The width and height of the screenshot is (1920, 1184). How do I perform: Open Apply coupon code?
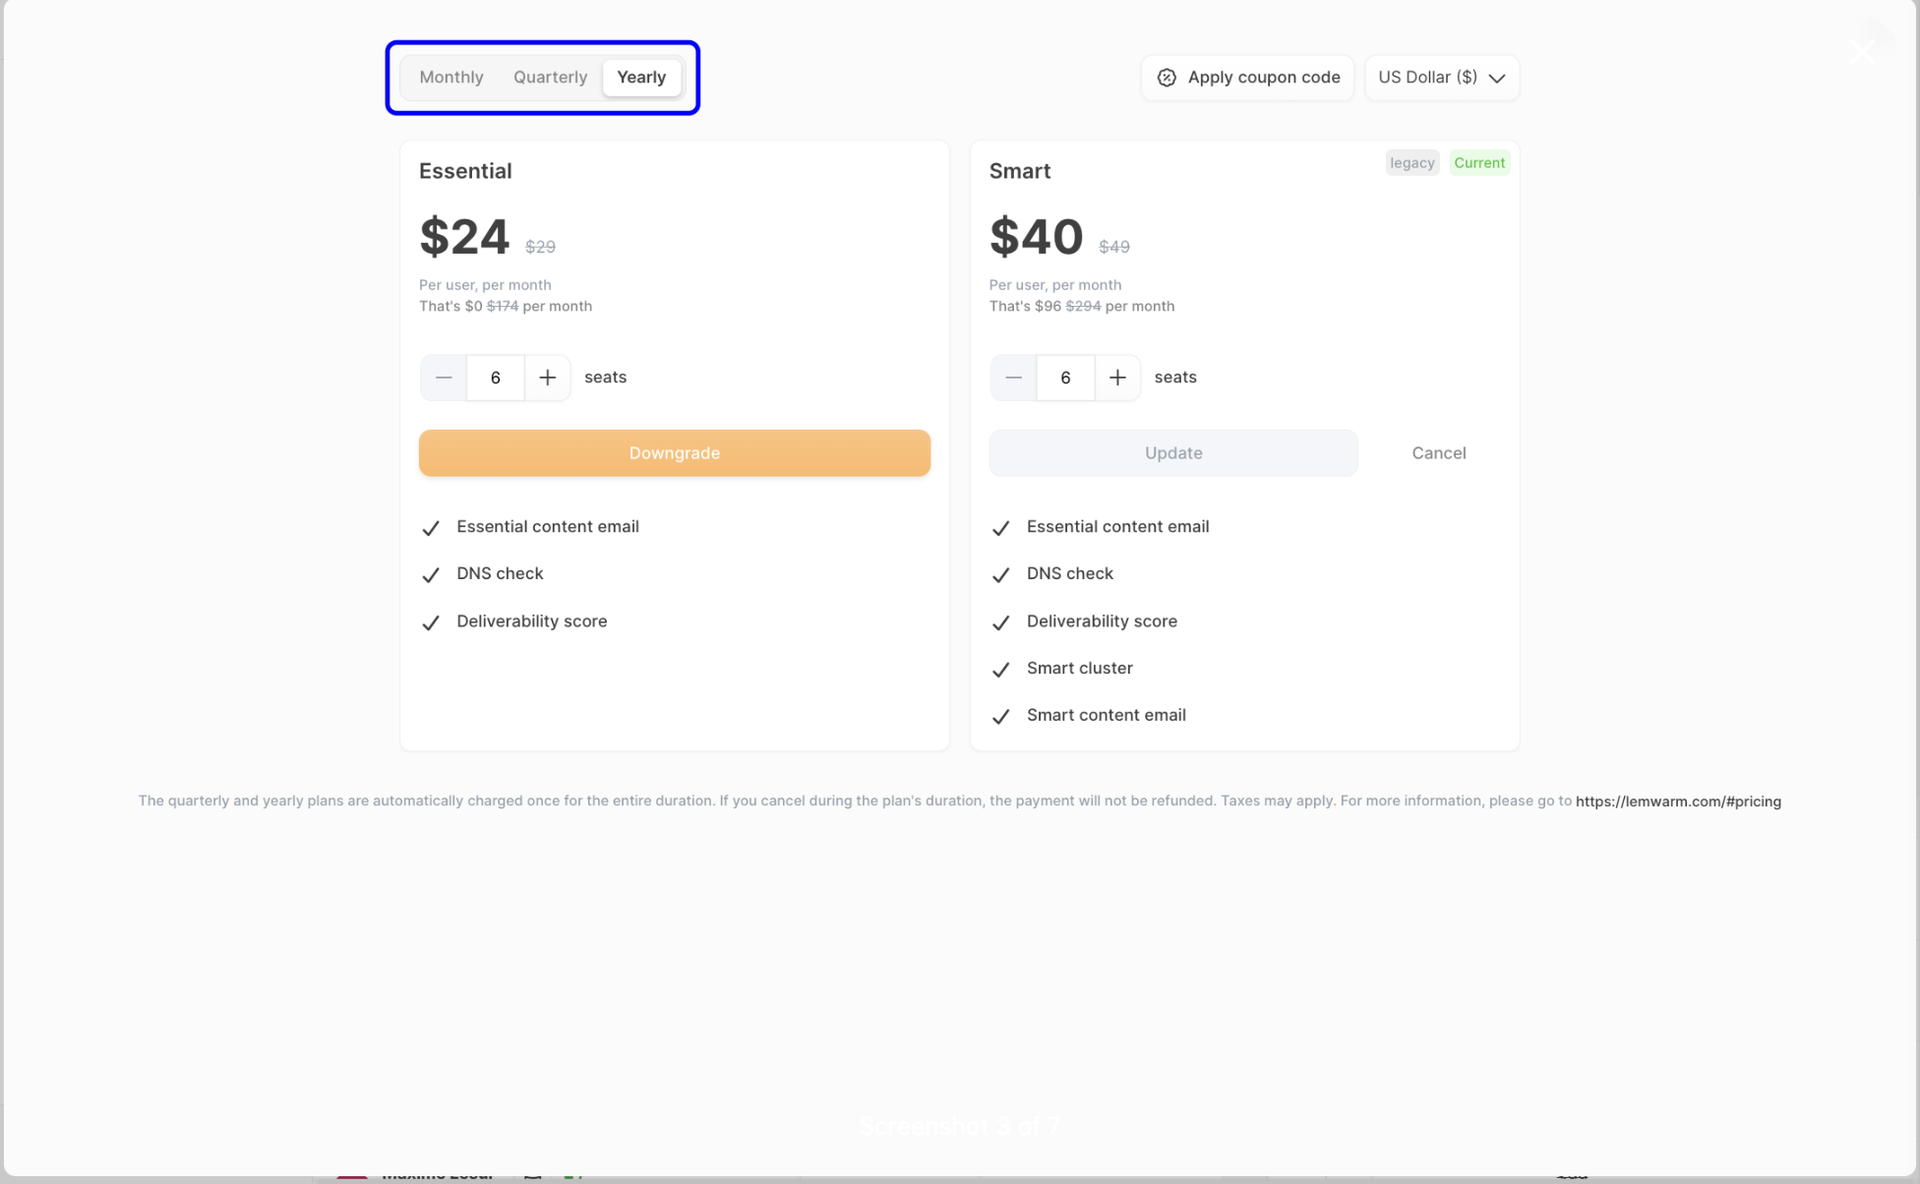point(1263,78)
